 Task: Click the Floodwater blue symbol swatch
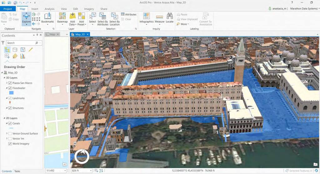[12, 93]
